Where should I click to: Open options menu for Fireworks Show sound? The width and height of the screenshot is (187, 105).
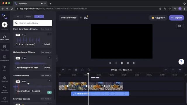(49, 81)
